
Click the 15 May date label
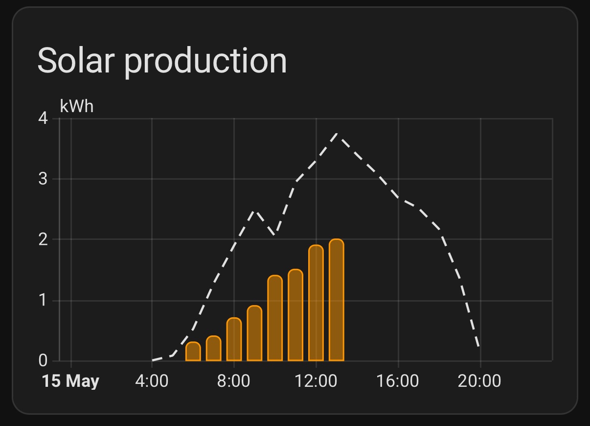70,381
